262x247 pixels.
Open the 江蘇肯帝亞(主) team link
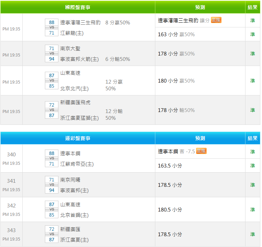pos(77,164)
